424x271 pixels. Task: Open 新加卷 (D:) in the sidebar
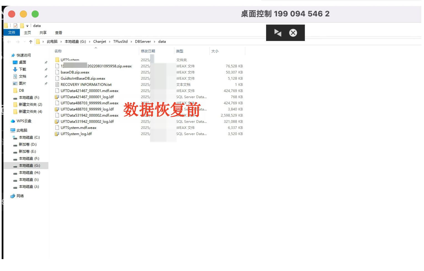(x=28, y=144)
